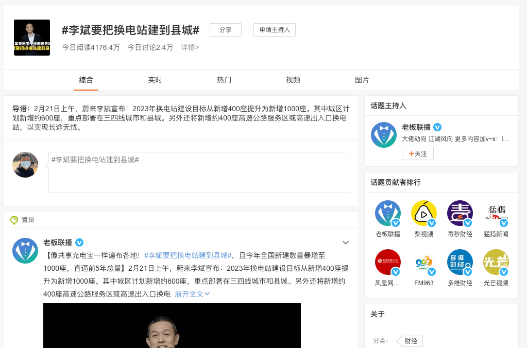The width and height of the screenshot is (527, 348).
Task: Switch to the 实时 tab
Action: coord(155,80)
